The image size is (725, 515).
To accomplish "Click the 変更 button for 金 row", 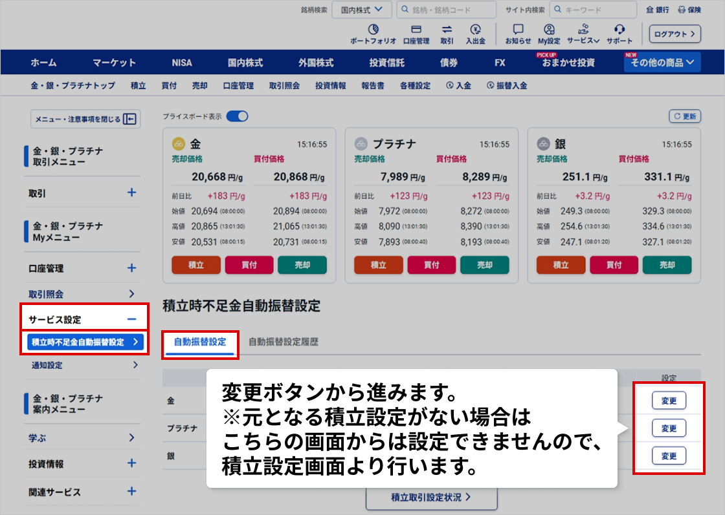I will 668,401.
